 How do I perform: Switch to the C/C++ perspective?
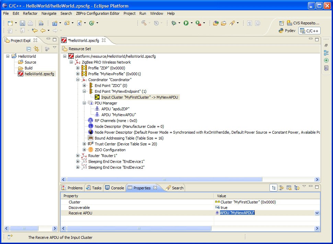[x=309, y=31]
